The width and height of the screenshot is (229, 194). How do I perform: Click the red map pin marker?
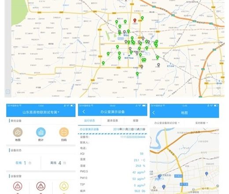point(135,20)
